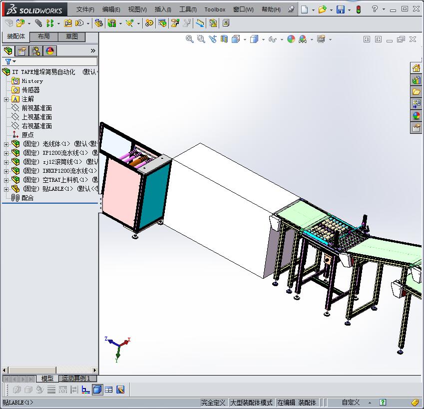This screenshot has height=409, width=424.
Task: Click the Show Hidden Components icon
Action: pyautogui.click(x=99, y=23)
